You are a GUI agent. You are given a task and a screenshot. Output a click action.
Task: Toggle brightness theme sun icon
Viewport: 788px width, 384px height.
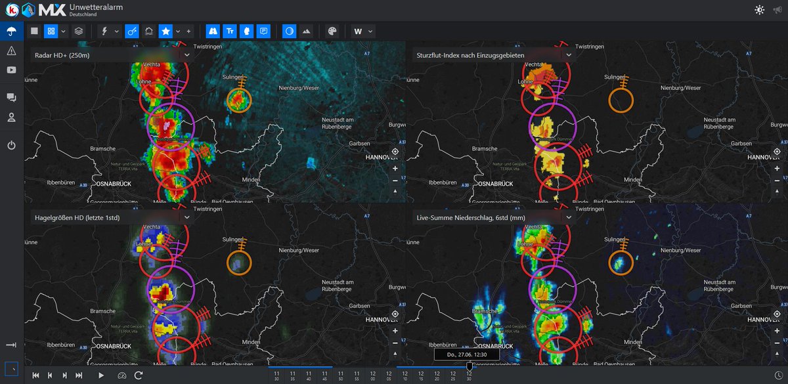pos(760,10)
